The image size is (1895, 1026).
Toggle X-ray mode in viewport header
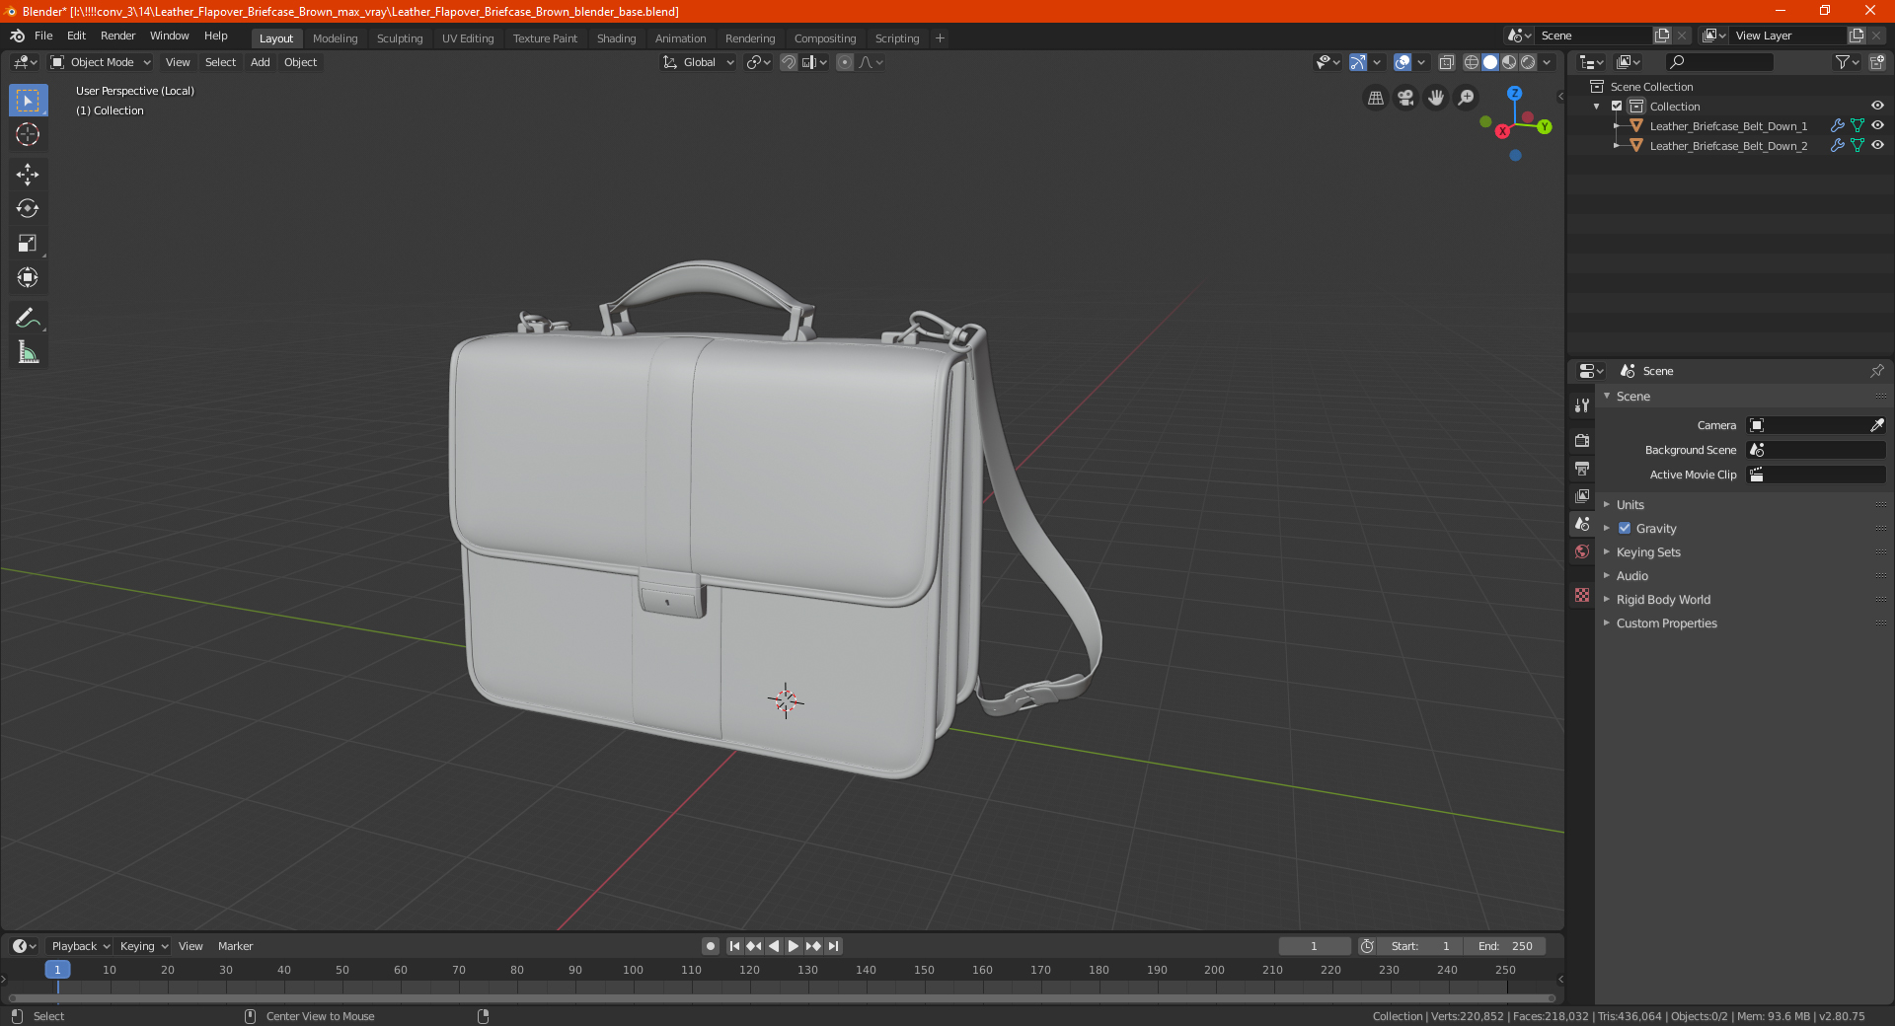(x=1446, y=62)
